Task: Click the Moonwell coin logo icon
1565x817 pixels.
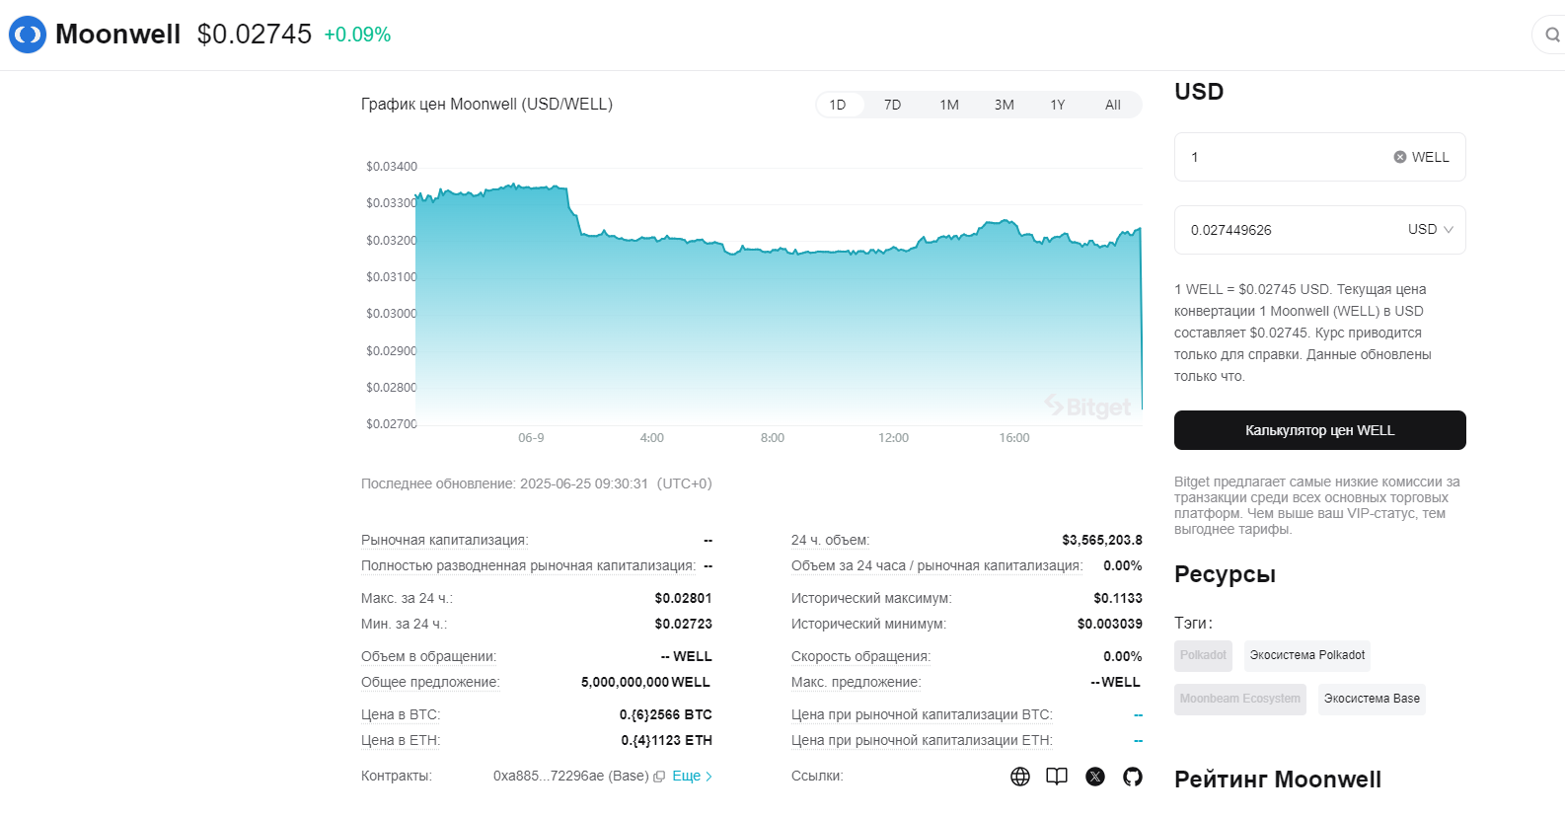Action: [28, 35]
